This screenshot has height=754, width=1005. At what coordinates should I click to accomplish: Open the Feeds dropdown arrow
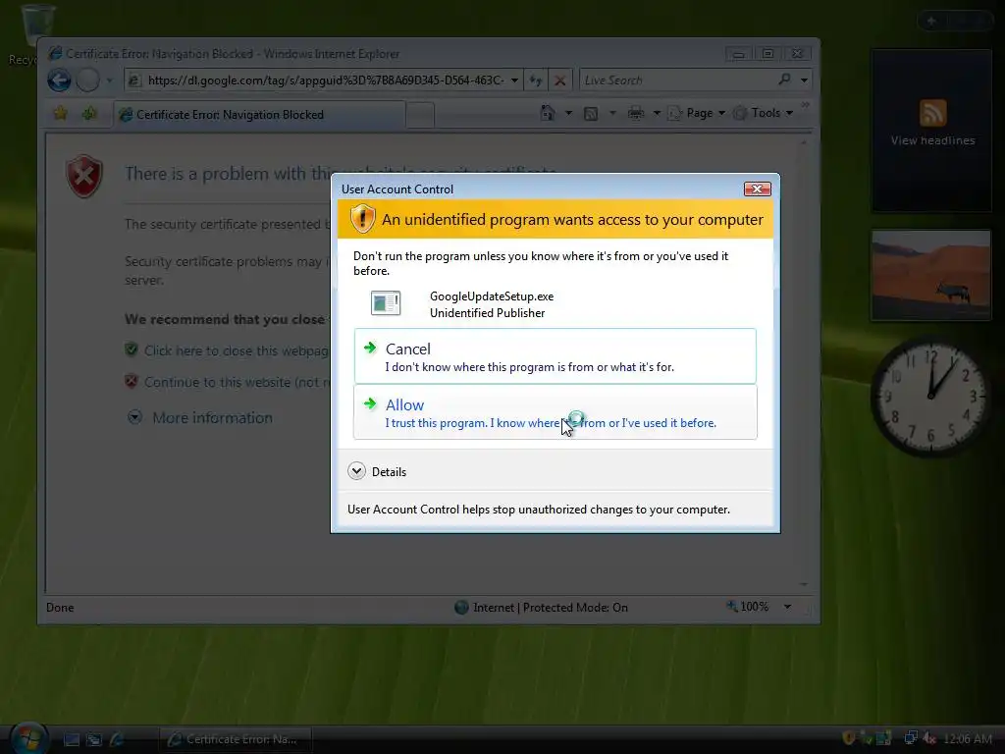coord(612,114)
